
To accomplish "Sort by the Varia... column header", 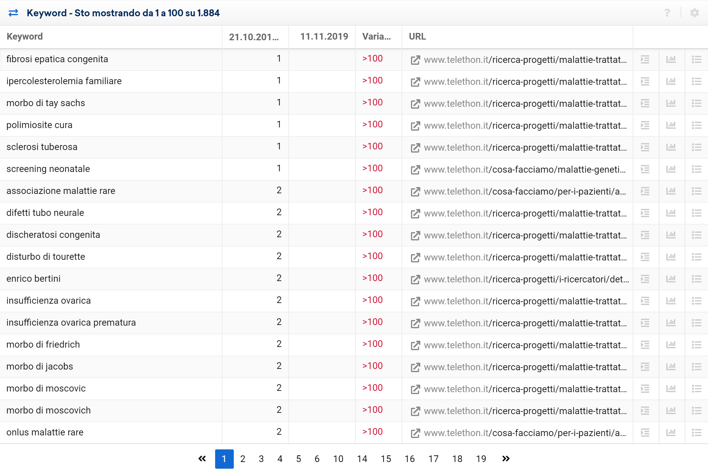I will pyautogui.click(x=377, y=37).
